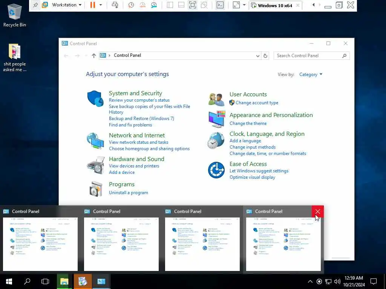Click Uninstall a program
The height and width of the screenshot is (289, 386).
[x=128, y=193]
